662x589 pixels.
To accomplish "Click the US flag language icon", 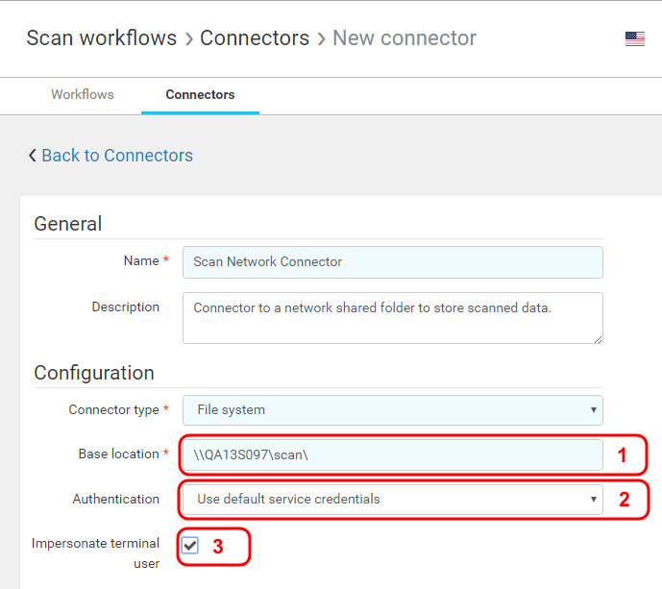I will (x=634, y=38).
